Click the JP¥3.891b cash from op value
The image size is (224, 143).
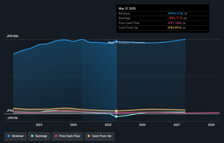click(174, 28)
